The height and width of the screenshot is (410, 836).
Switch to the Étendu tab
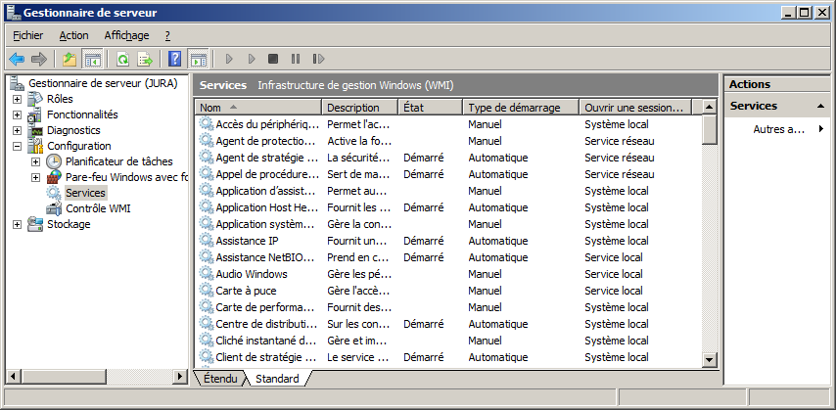(x=220, y=378)
